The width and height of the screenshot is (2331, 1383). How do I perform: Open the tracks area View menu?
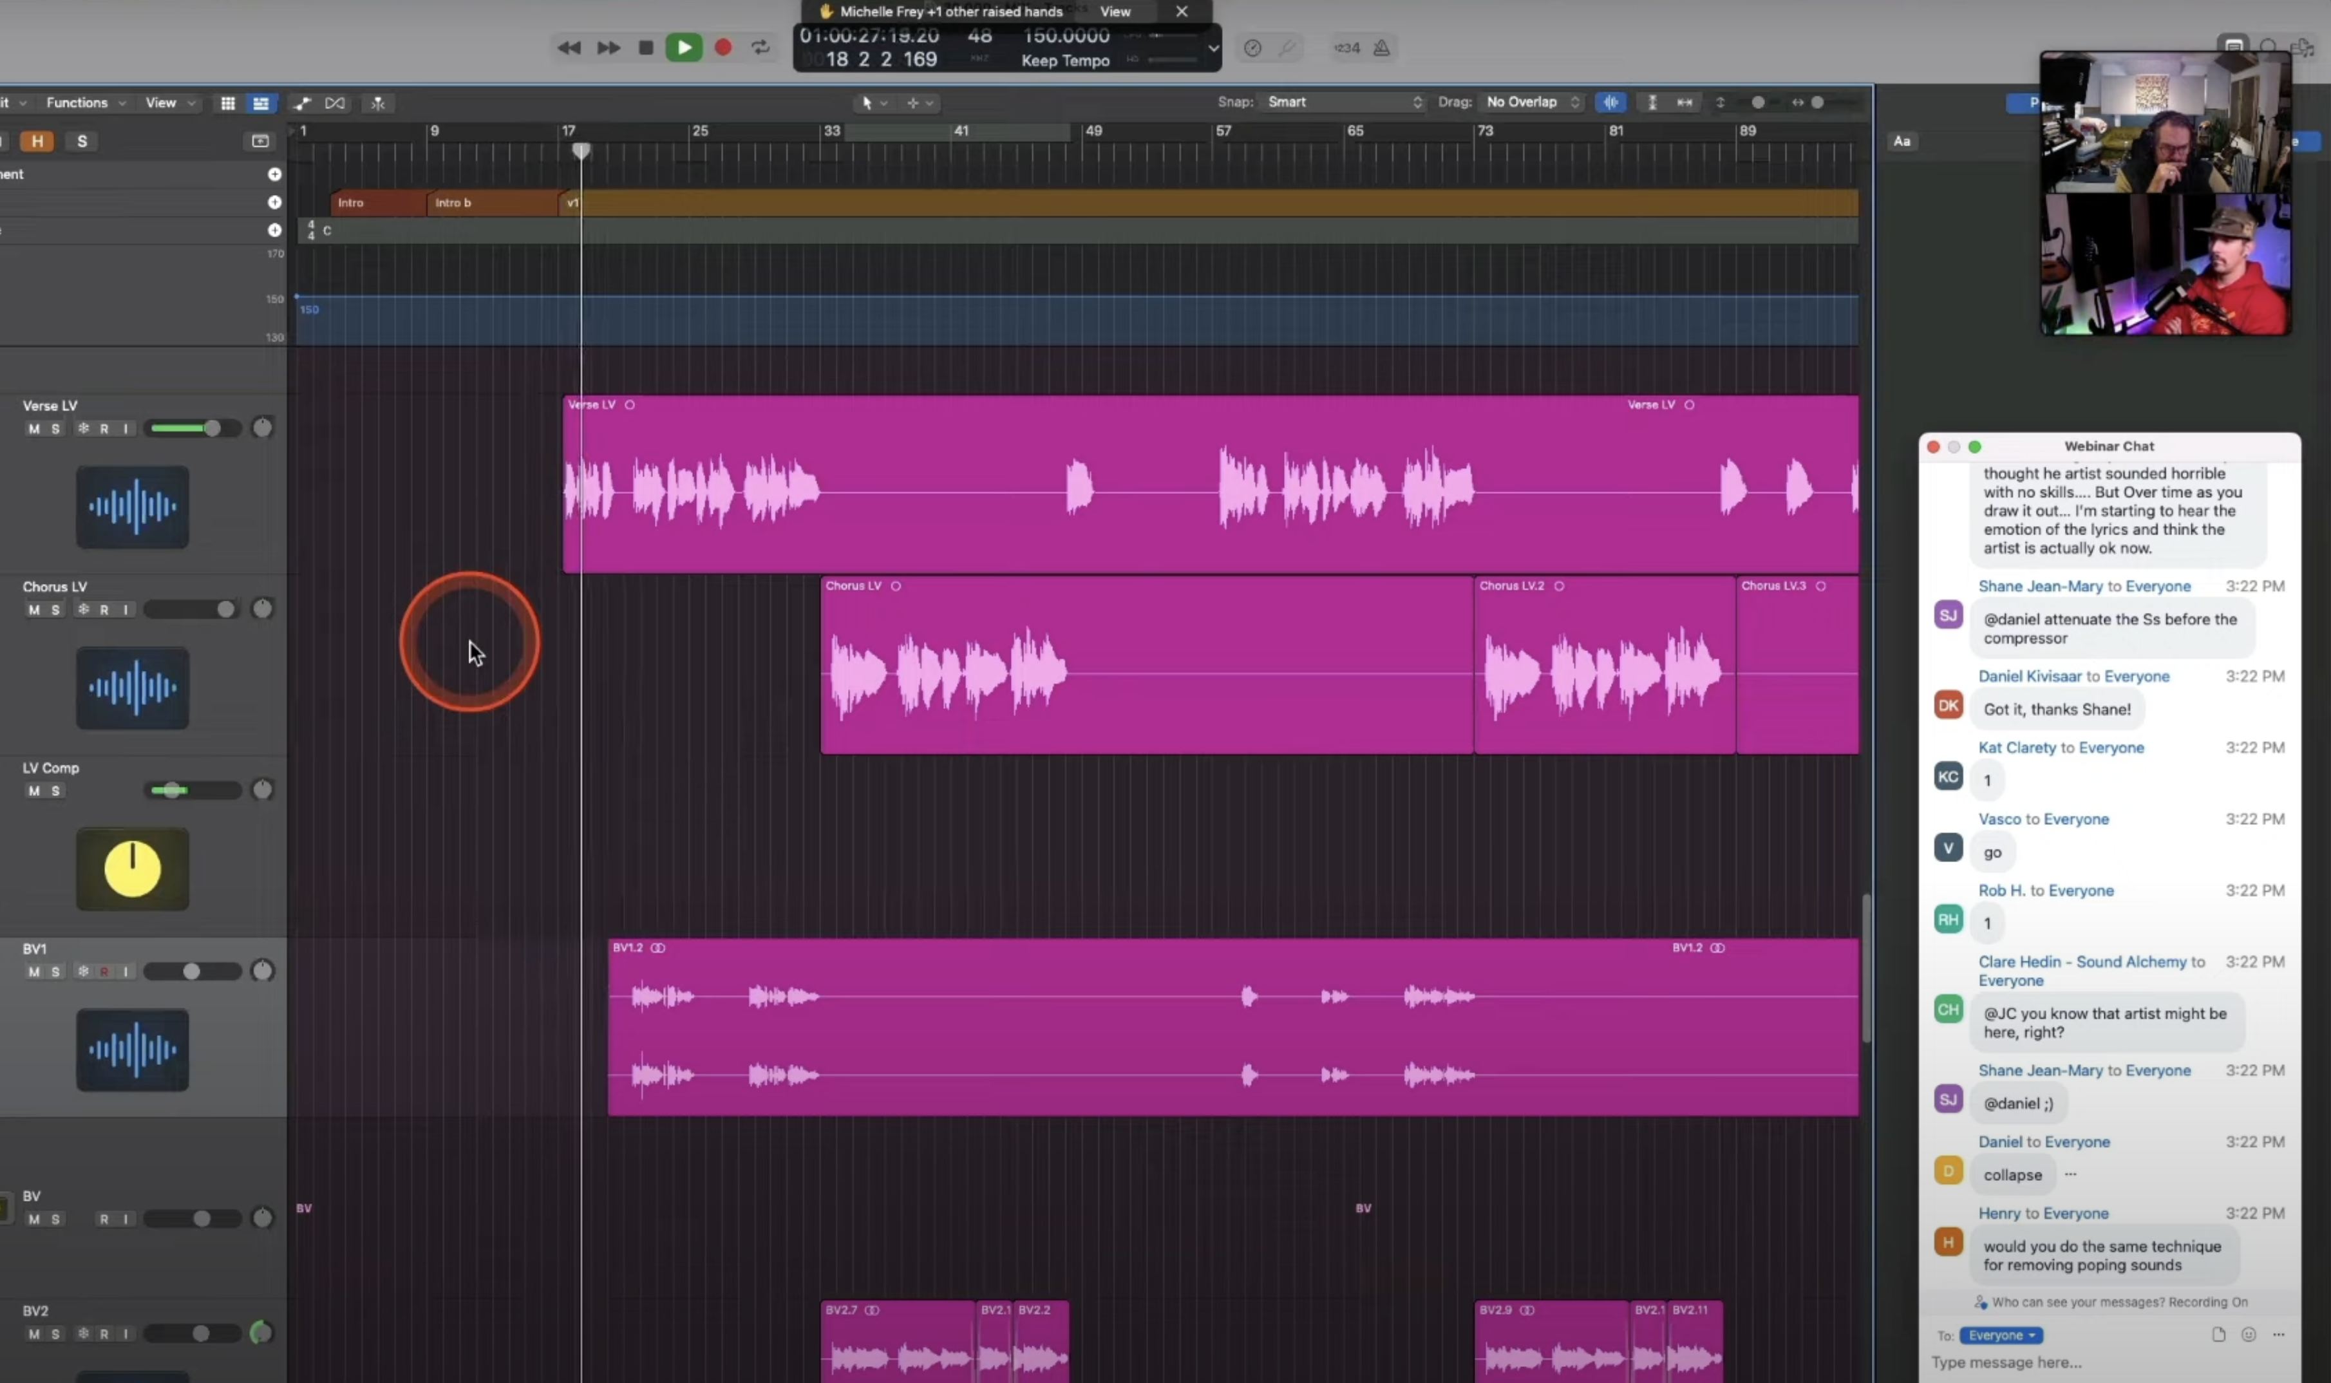(169, 102)
